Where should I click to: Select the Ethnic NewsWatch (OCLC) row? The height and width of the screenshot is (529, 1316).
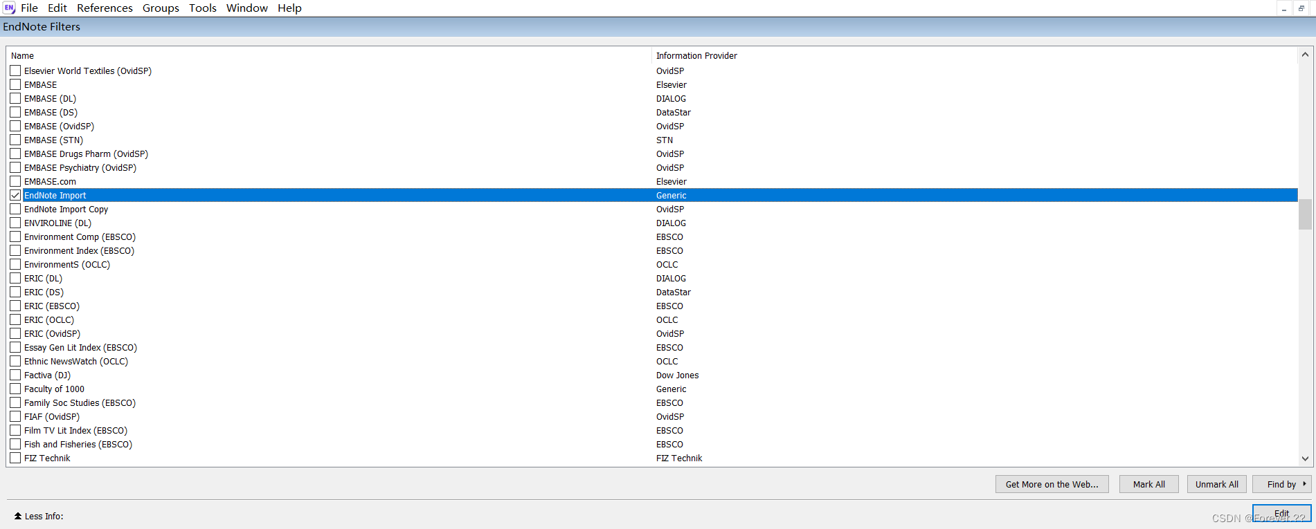click(x=654, y=361)
